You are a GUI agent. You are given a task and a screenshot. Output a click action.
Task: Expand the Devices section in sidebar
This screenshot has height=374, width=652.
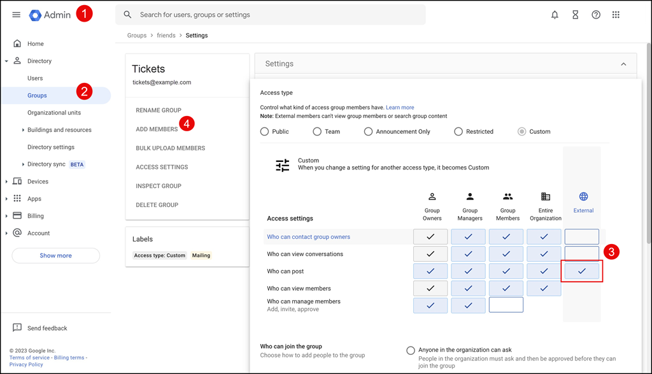click(x=7, y=182)
